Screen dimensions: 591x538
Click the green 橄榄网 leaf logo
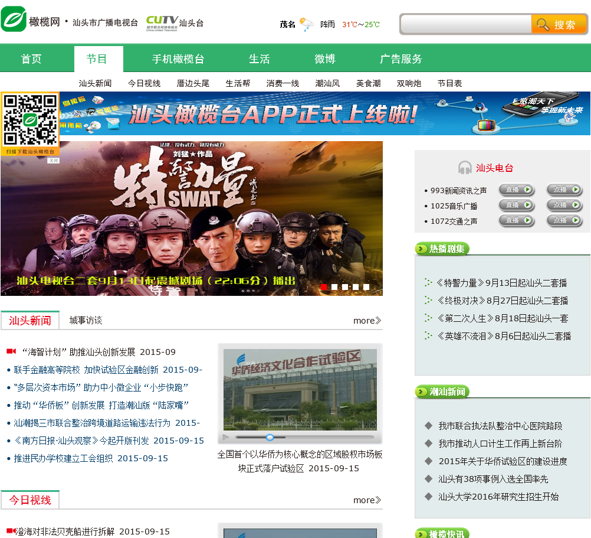pos(14,19)
